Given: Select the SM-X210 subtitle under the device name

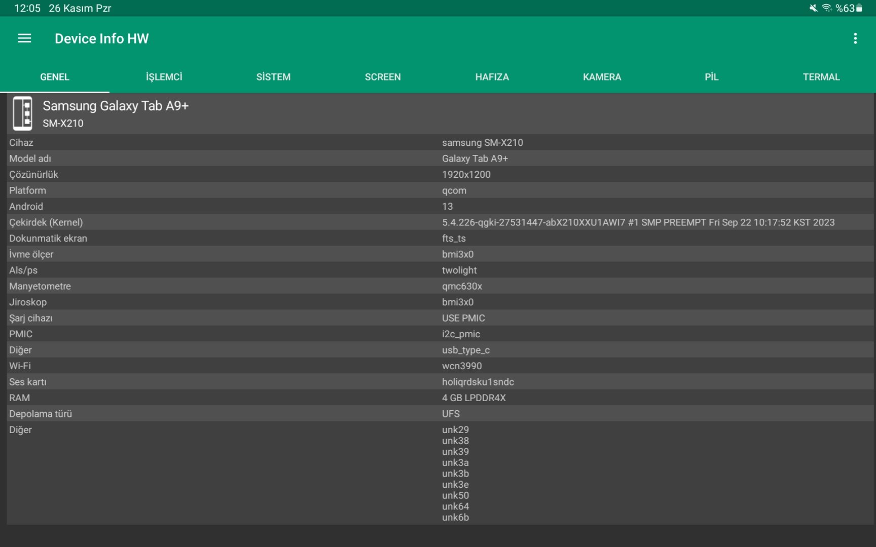Looking at the screenshot, I should [x=63, y=123].
